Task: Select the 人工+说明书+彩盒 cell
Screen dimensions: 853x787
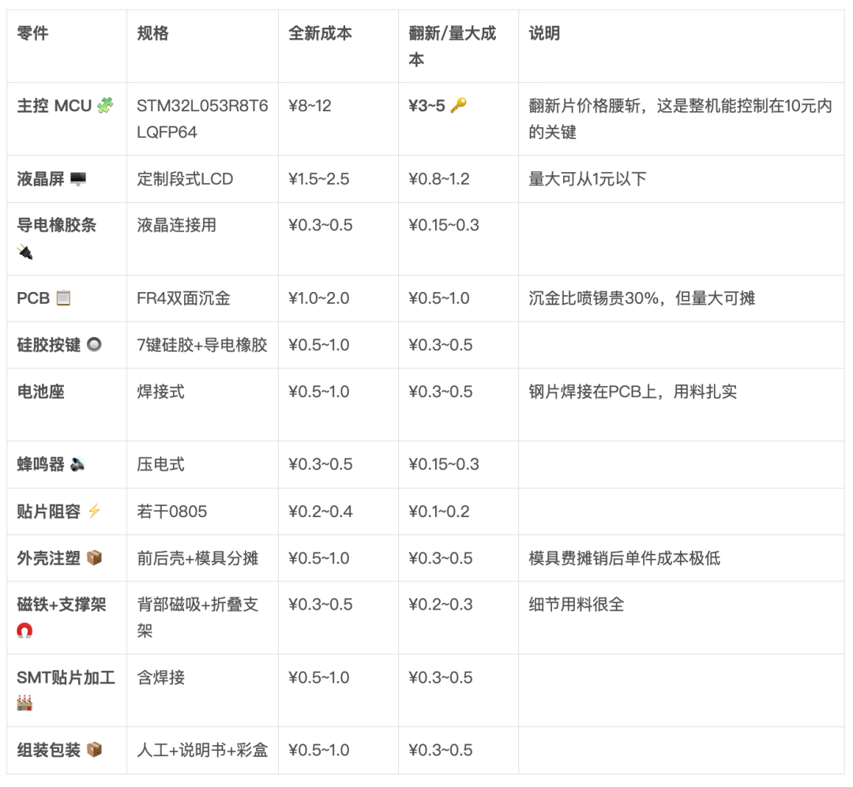Action: tap(202, 750)
